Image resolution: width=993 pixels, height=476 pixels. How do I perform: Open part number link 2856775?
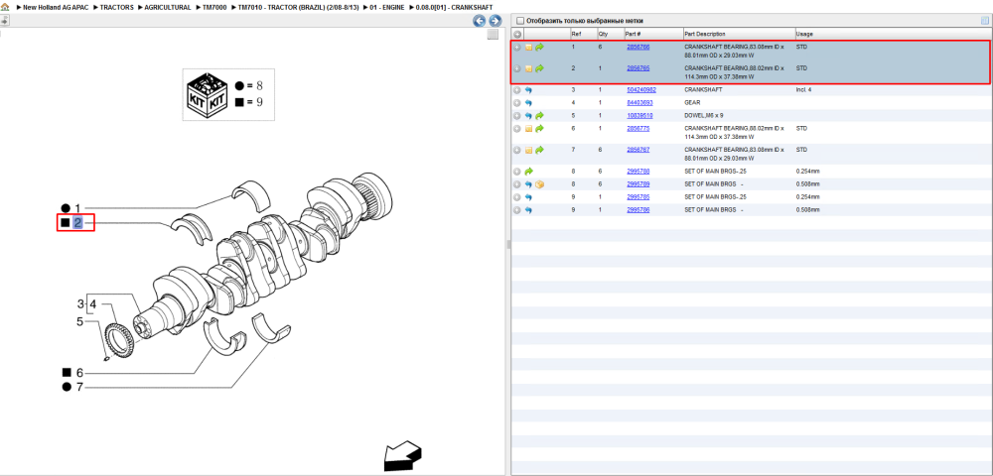[638, 128]
